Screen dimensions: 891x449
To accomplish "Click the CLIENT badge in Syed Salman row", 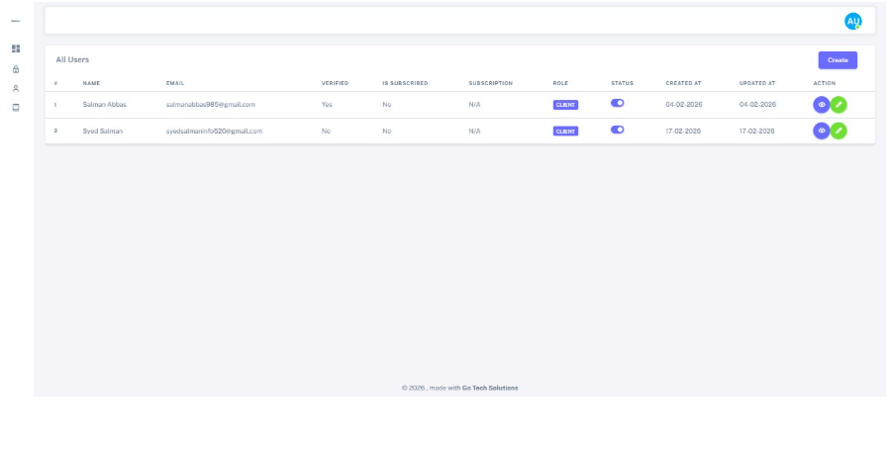I will click(x=565, y=132).
